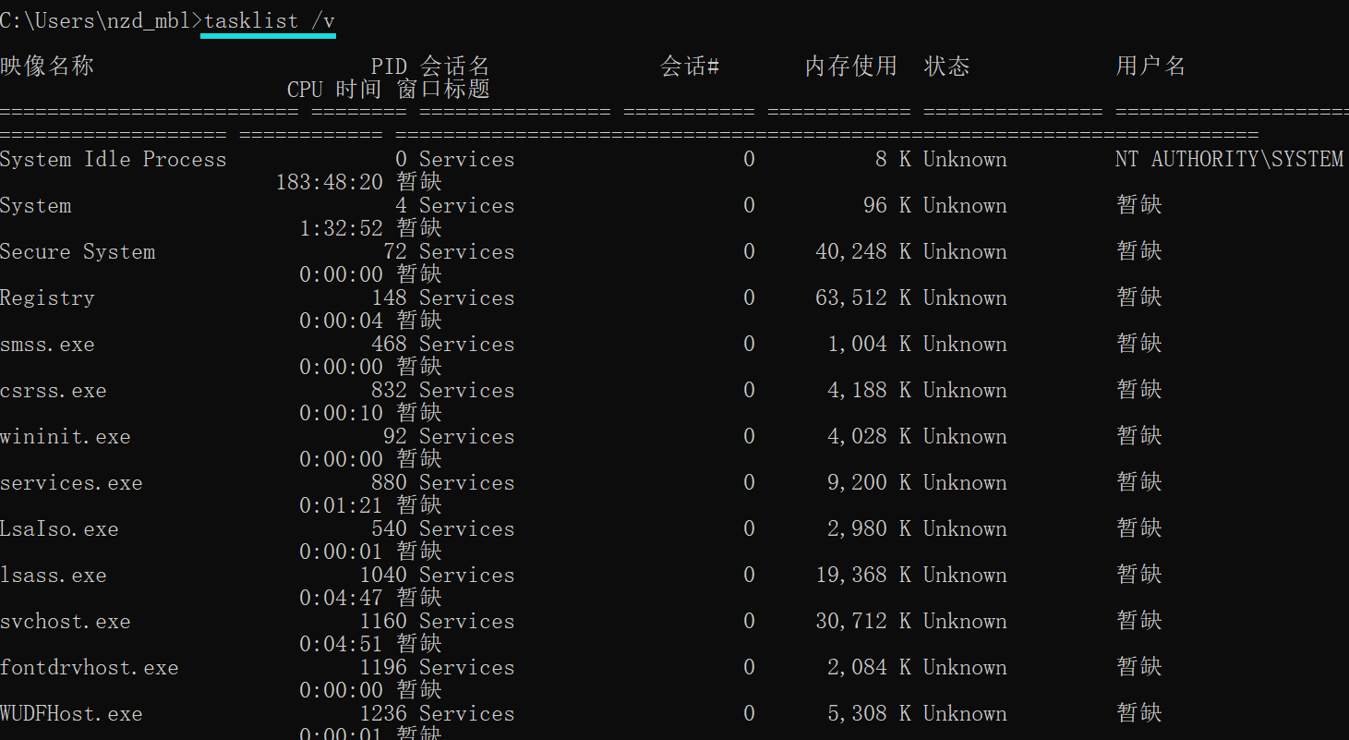
Task: Select the 'Registry' process name
Action: [47, 297]
